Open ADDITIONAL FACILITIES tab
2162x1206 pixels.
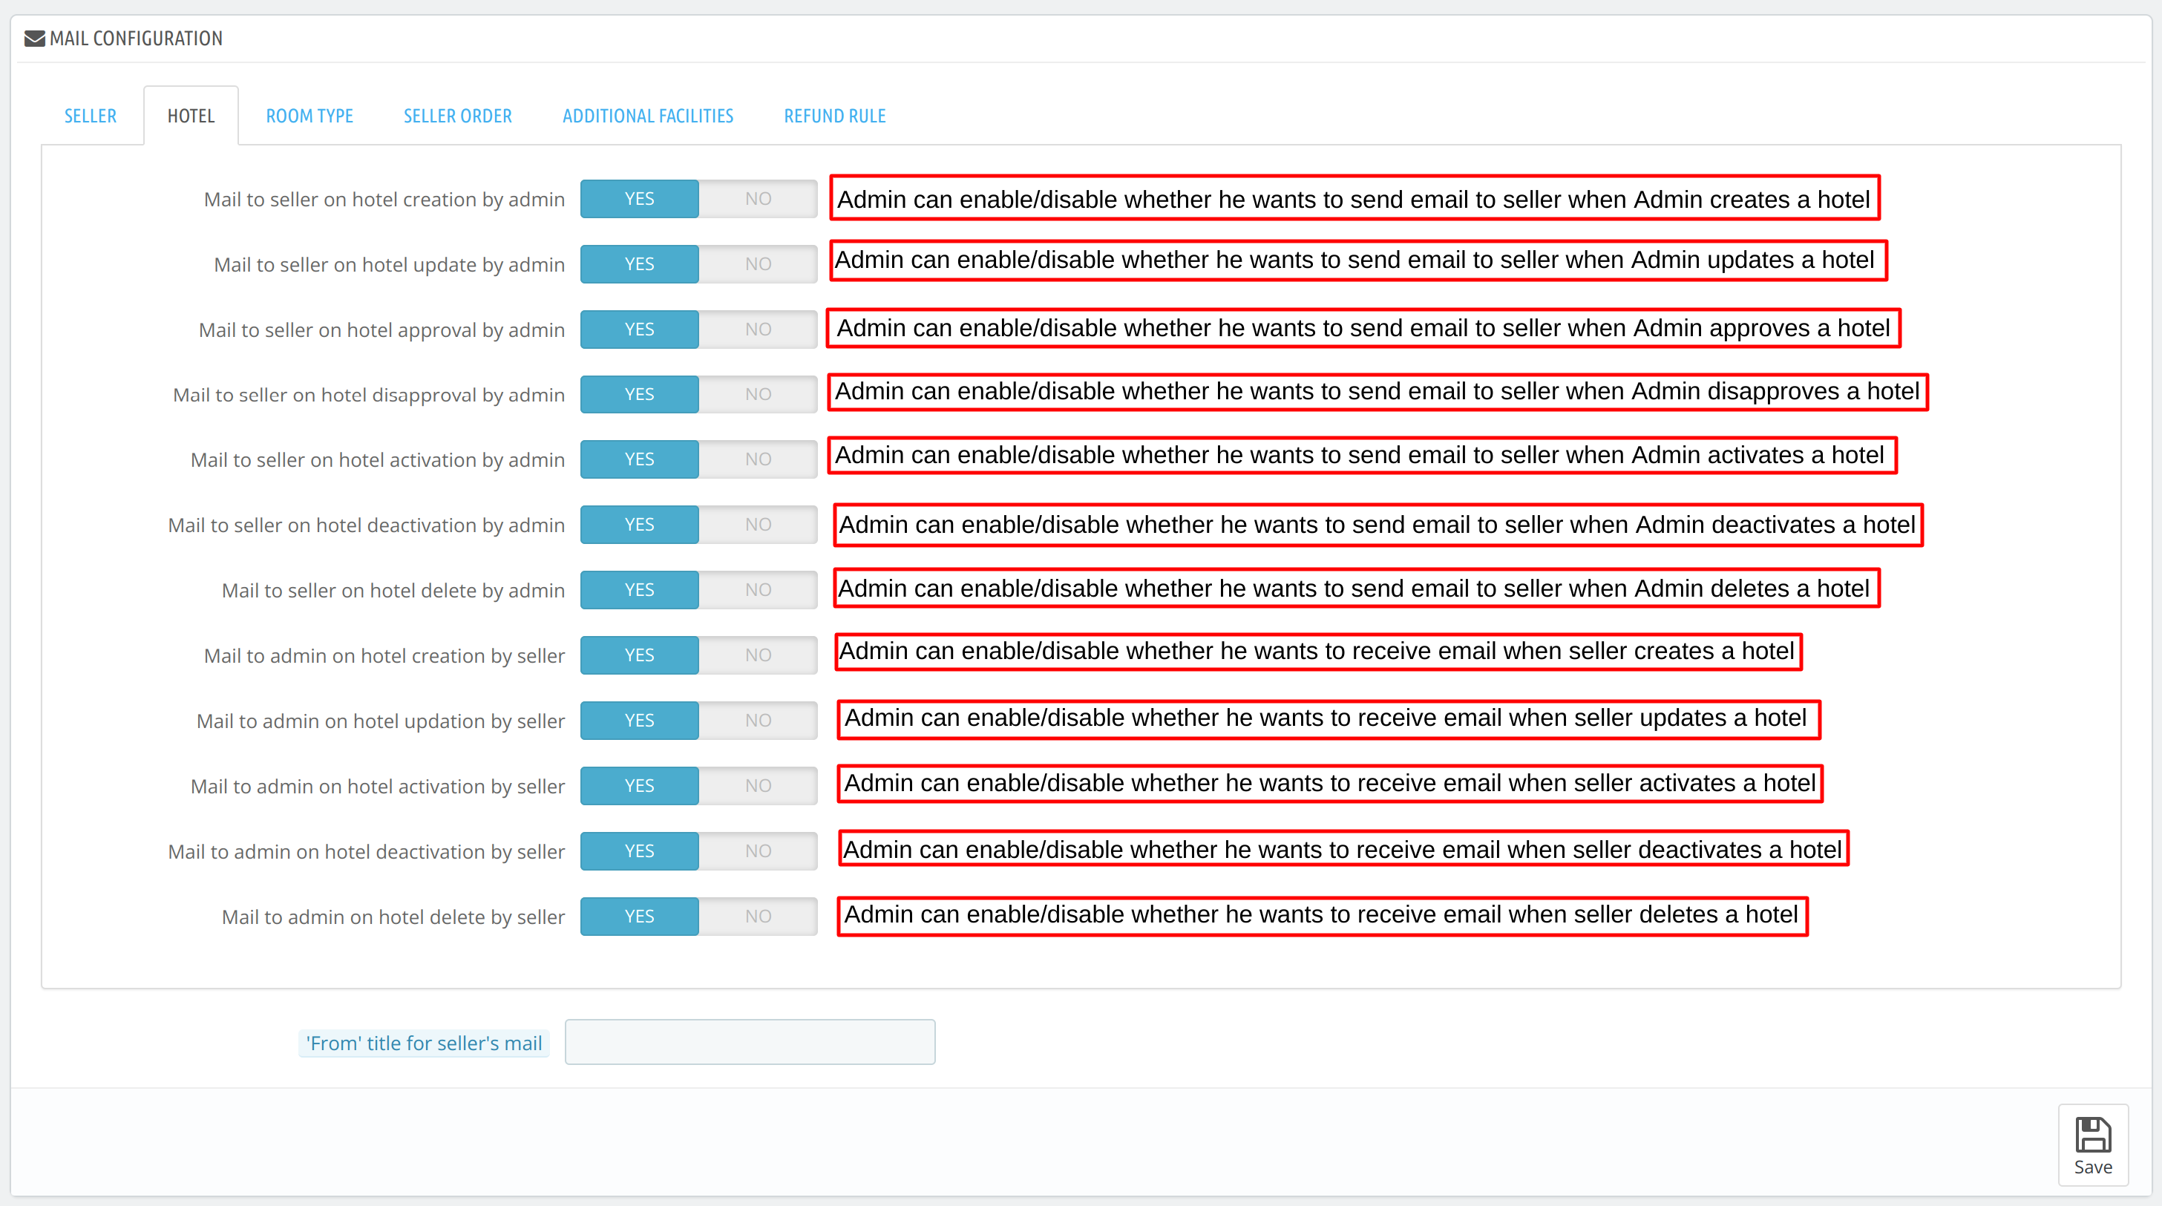coord(647,114)
